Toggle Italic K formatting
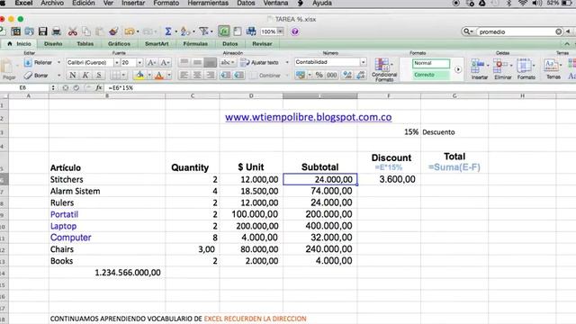 [85, 76]
